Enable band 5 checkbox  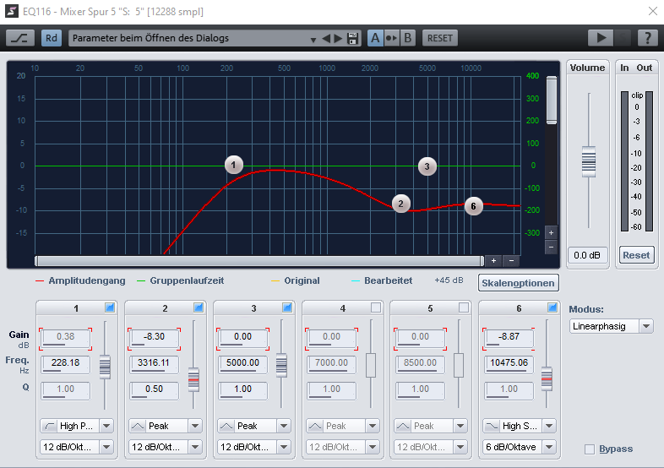coord(464,307)
